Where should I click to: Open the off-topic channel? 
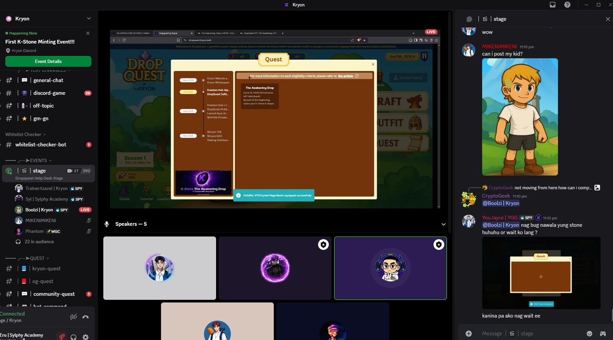[48, 106]
